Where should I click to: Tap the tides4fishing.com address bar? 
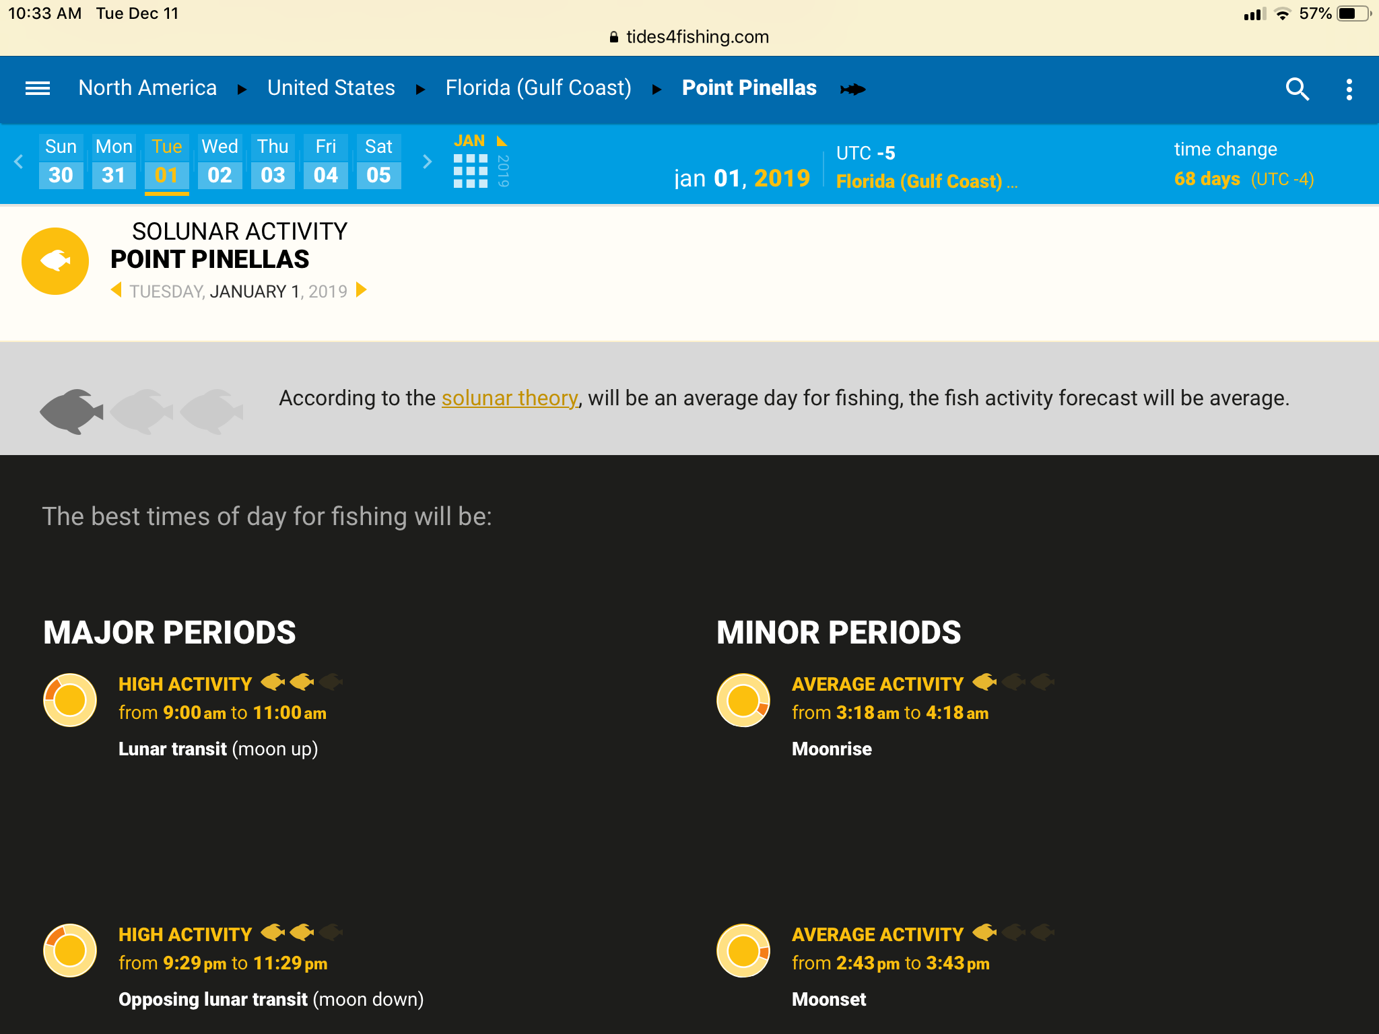point(689,37)
